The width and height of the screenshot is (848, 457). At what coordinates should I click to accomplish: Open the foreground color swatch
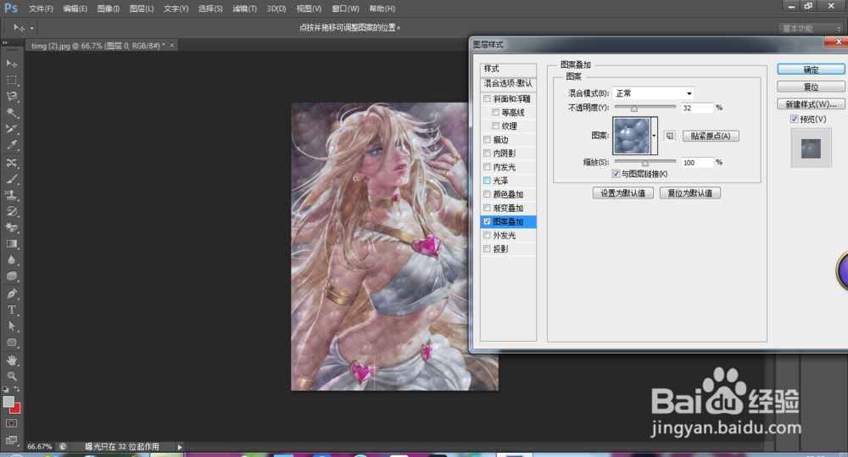point(8,401)
